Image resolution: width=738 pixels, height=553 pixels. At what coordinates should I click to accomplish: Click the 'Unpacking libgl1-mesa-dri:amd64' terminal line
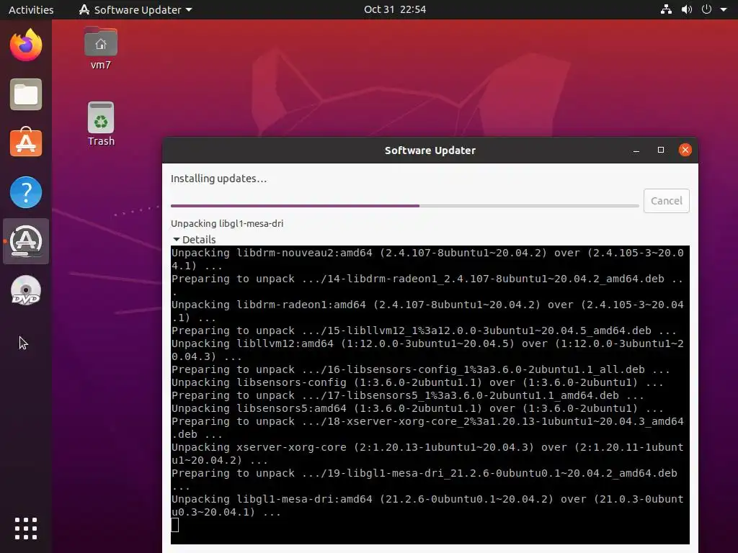pyautogui.click(x=427, y=505)
